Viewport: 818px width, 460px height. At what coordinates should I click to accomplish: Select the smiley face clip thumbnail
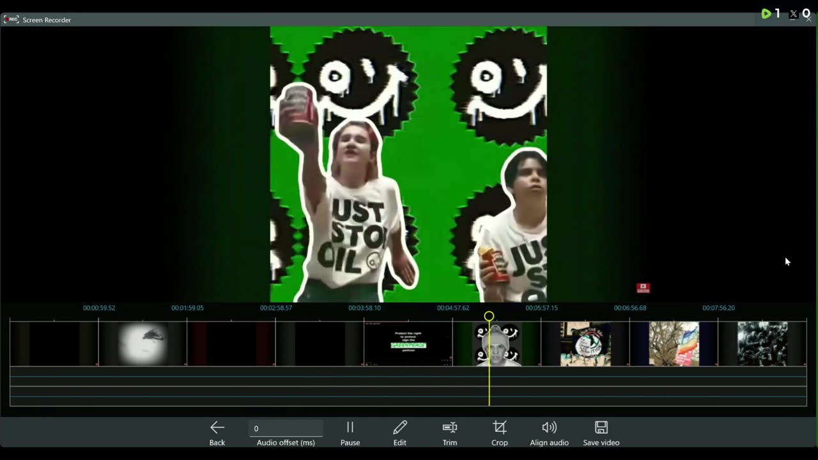click(497, 344)
